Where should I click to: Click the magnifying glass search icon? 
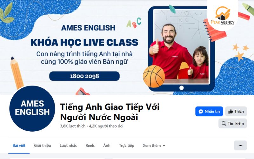224,123
